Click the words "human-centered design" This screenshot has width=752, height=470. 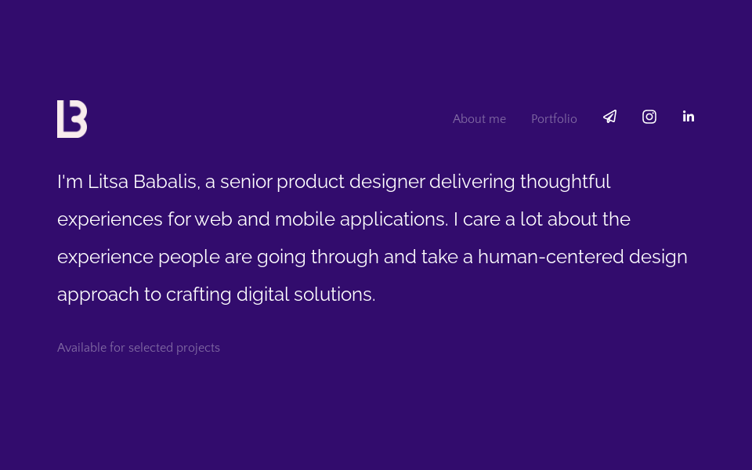pyautogui.click(x=582, y=257)
